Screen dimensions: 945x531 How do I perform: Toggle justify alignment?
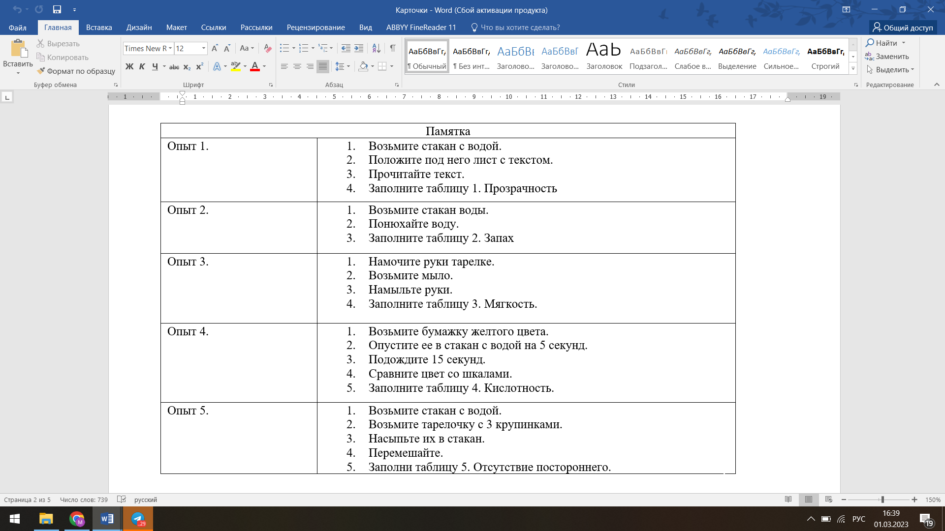323,66
